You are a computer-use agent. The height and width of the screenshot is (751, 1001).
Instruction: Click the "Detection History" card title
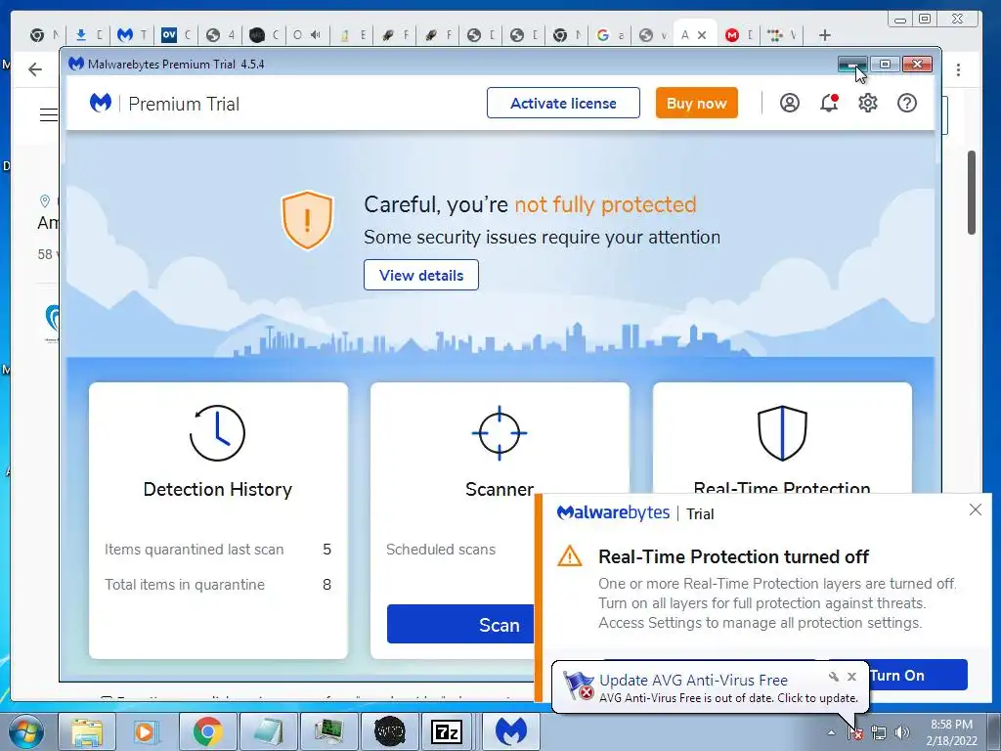[218, 489]
